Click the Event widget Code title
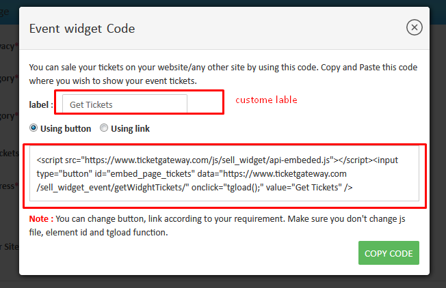The width and height of the screenshot is (446, 288). (82, 29)
